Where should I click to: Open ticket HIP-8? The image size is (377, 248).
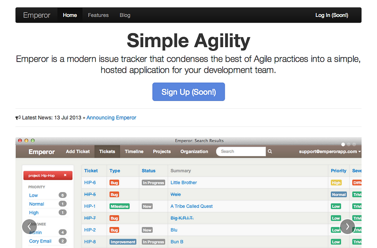pyautogui.click(x=90, y=242)
